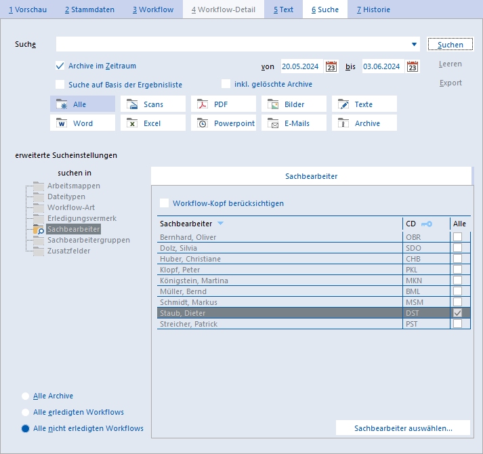Filter results to Scans
This screenshot has width=483, height=454.
point(153,104)
